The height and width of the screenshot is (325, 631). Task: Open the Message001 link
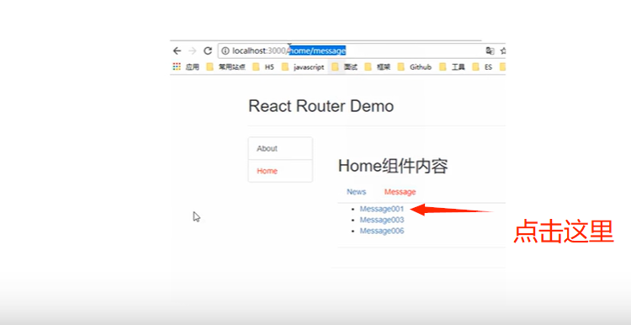382,209
